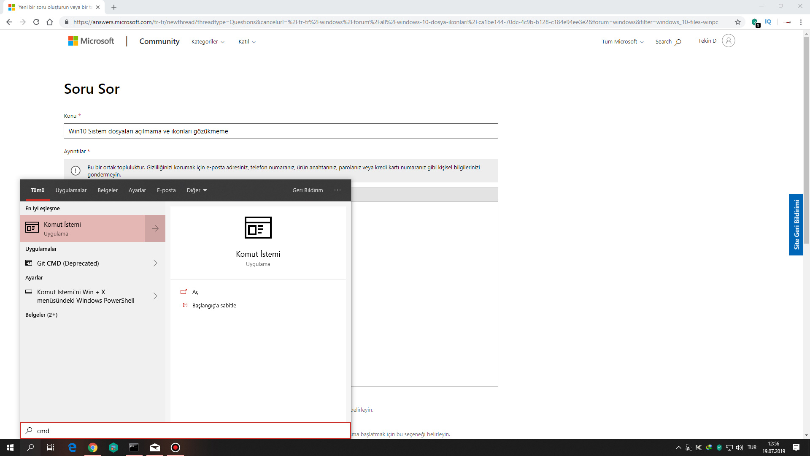810x456 pixels.
Task: Click the Konu subject input field
Action: [x=281, y=131]
